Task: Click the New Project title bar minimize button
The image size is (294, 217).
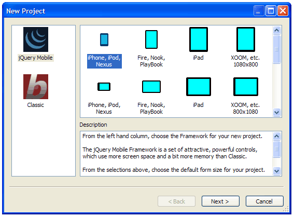Action: (x=259, y=11)
